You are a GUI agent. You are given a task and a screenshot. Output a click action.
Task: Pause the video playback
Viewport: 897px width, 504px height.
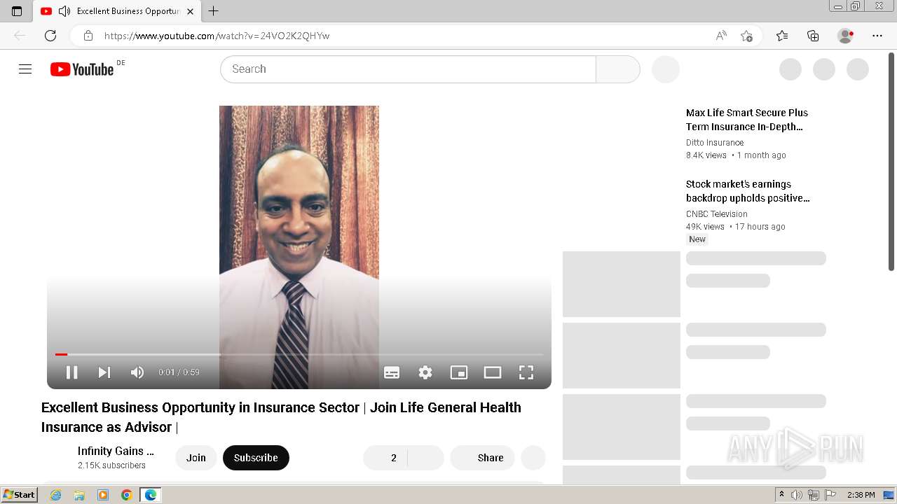(71, 372)
